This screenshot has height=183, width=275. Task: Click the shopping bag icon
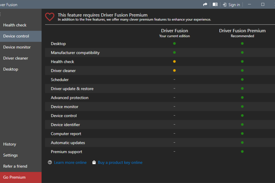point(94,162)
